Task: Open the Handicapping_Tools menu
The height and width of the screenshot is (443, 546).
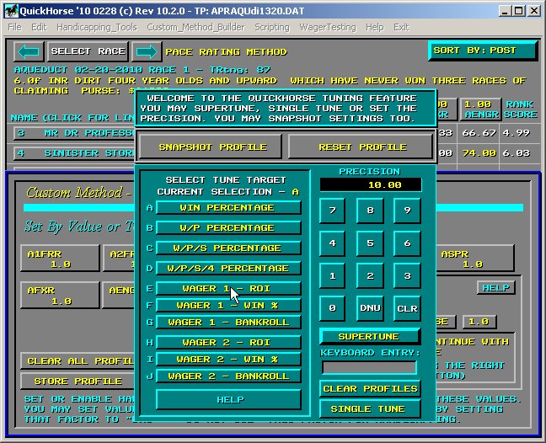Action: (x=96, y=27)
